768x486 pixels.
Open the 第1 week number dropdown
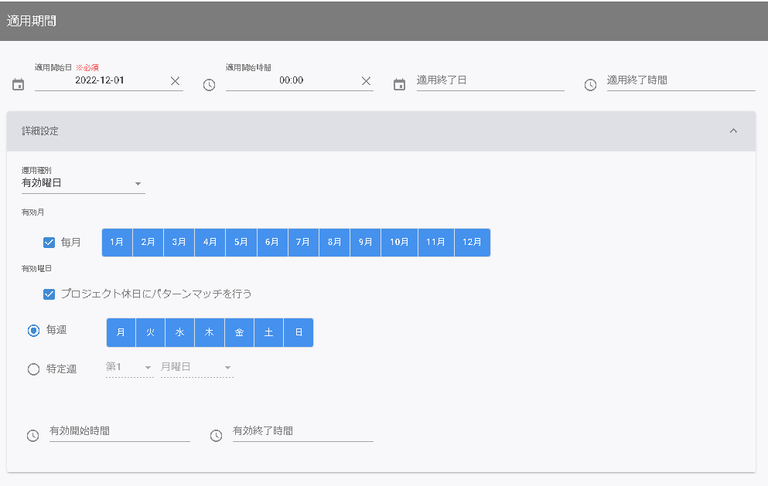coord(129,367)
